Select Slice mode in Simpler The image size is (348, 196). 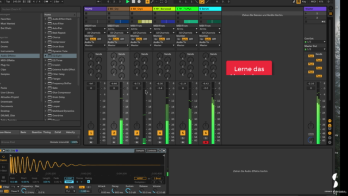click(x=4, y=179)
